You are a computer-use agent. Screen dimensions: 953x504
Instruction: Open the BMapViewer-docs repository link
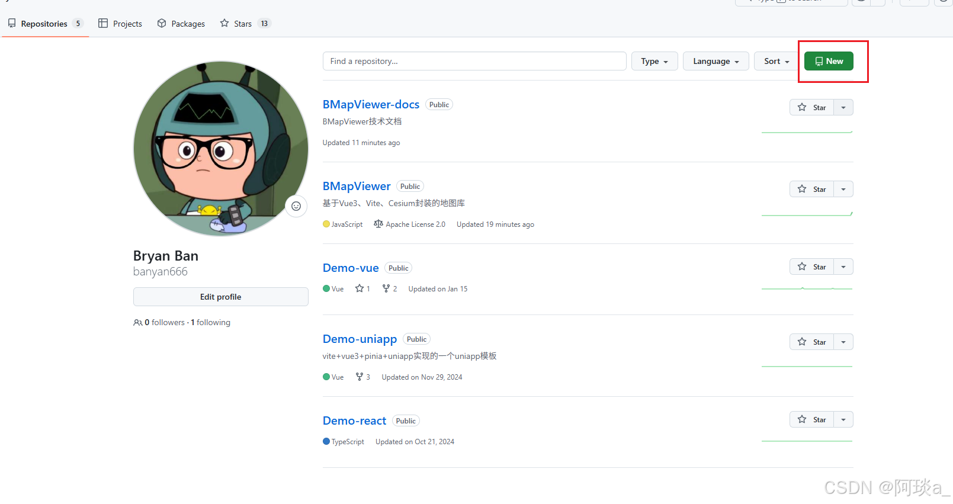click(x=371, y=104)
